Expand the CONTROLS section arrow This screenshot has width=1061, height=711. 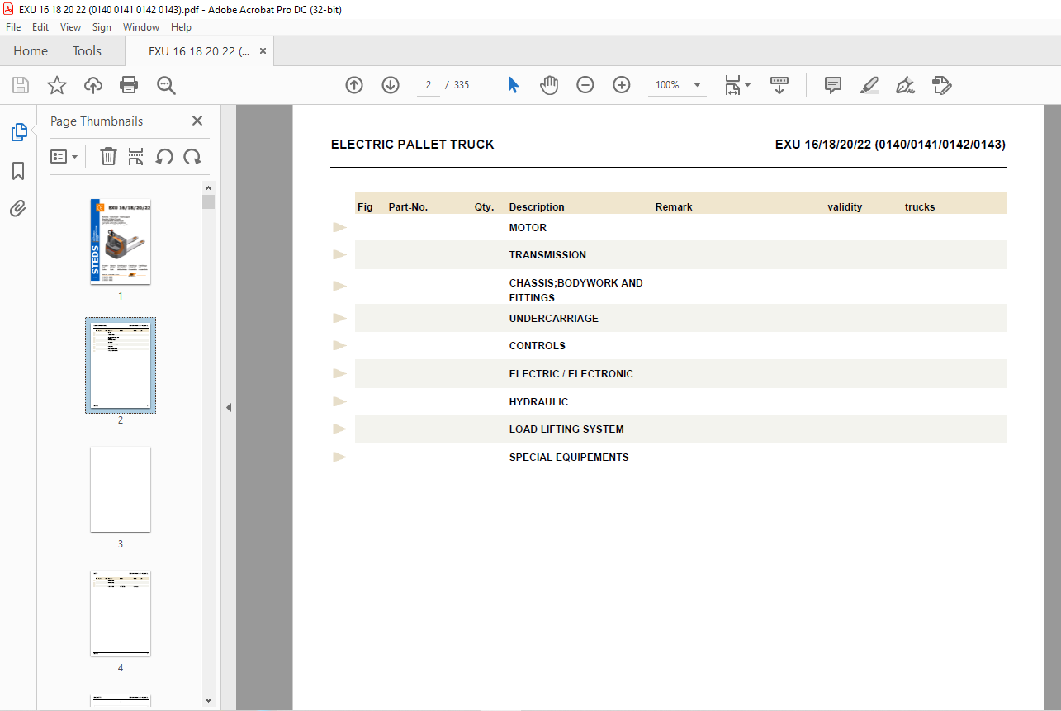point(339,346)
